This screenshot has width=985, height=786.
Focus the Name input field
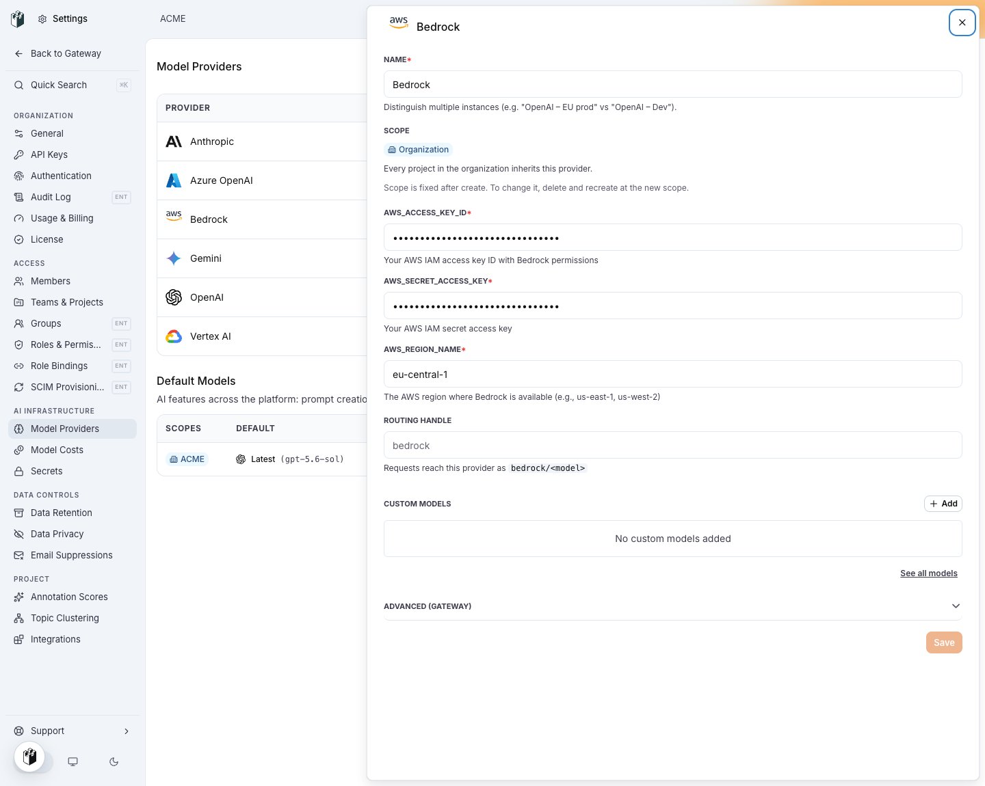point(673,85)
